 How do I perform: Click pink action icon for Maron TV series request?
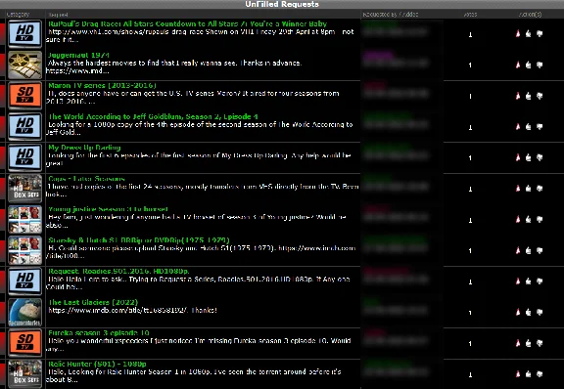(518, 96)
